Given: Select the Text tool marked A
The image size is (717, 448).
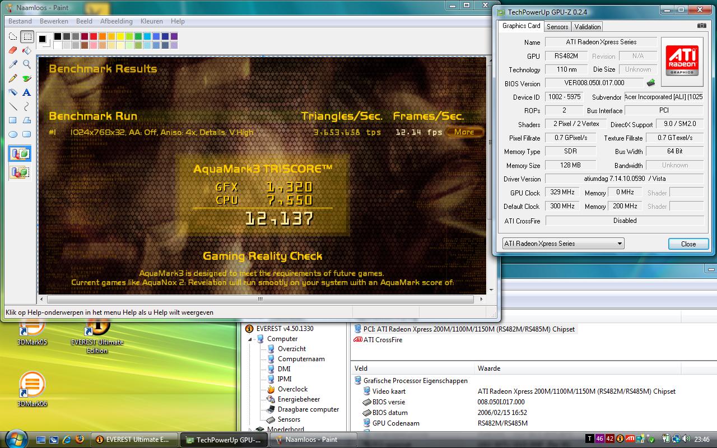Looking at the screenshot, I should tap(26, 92).
